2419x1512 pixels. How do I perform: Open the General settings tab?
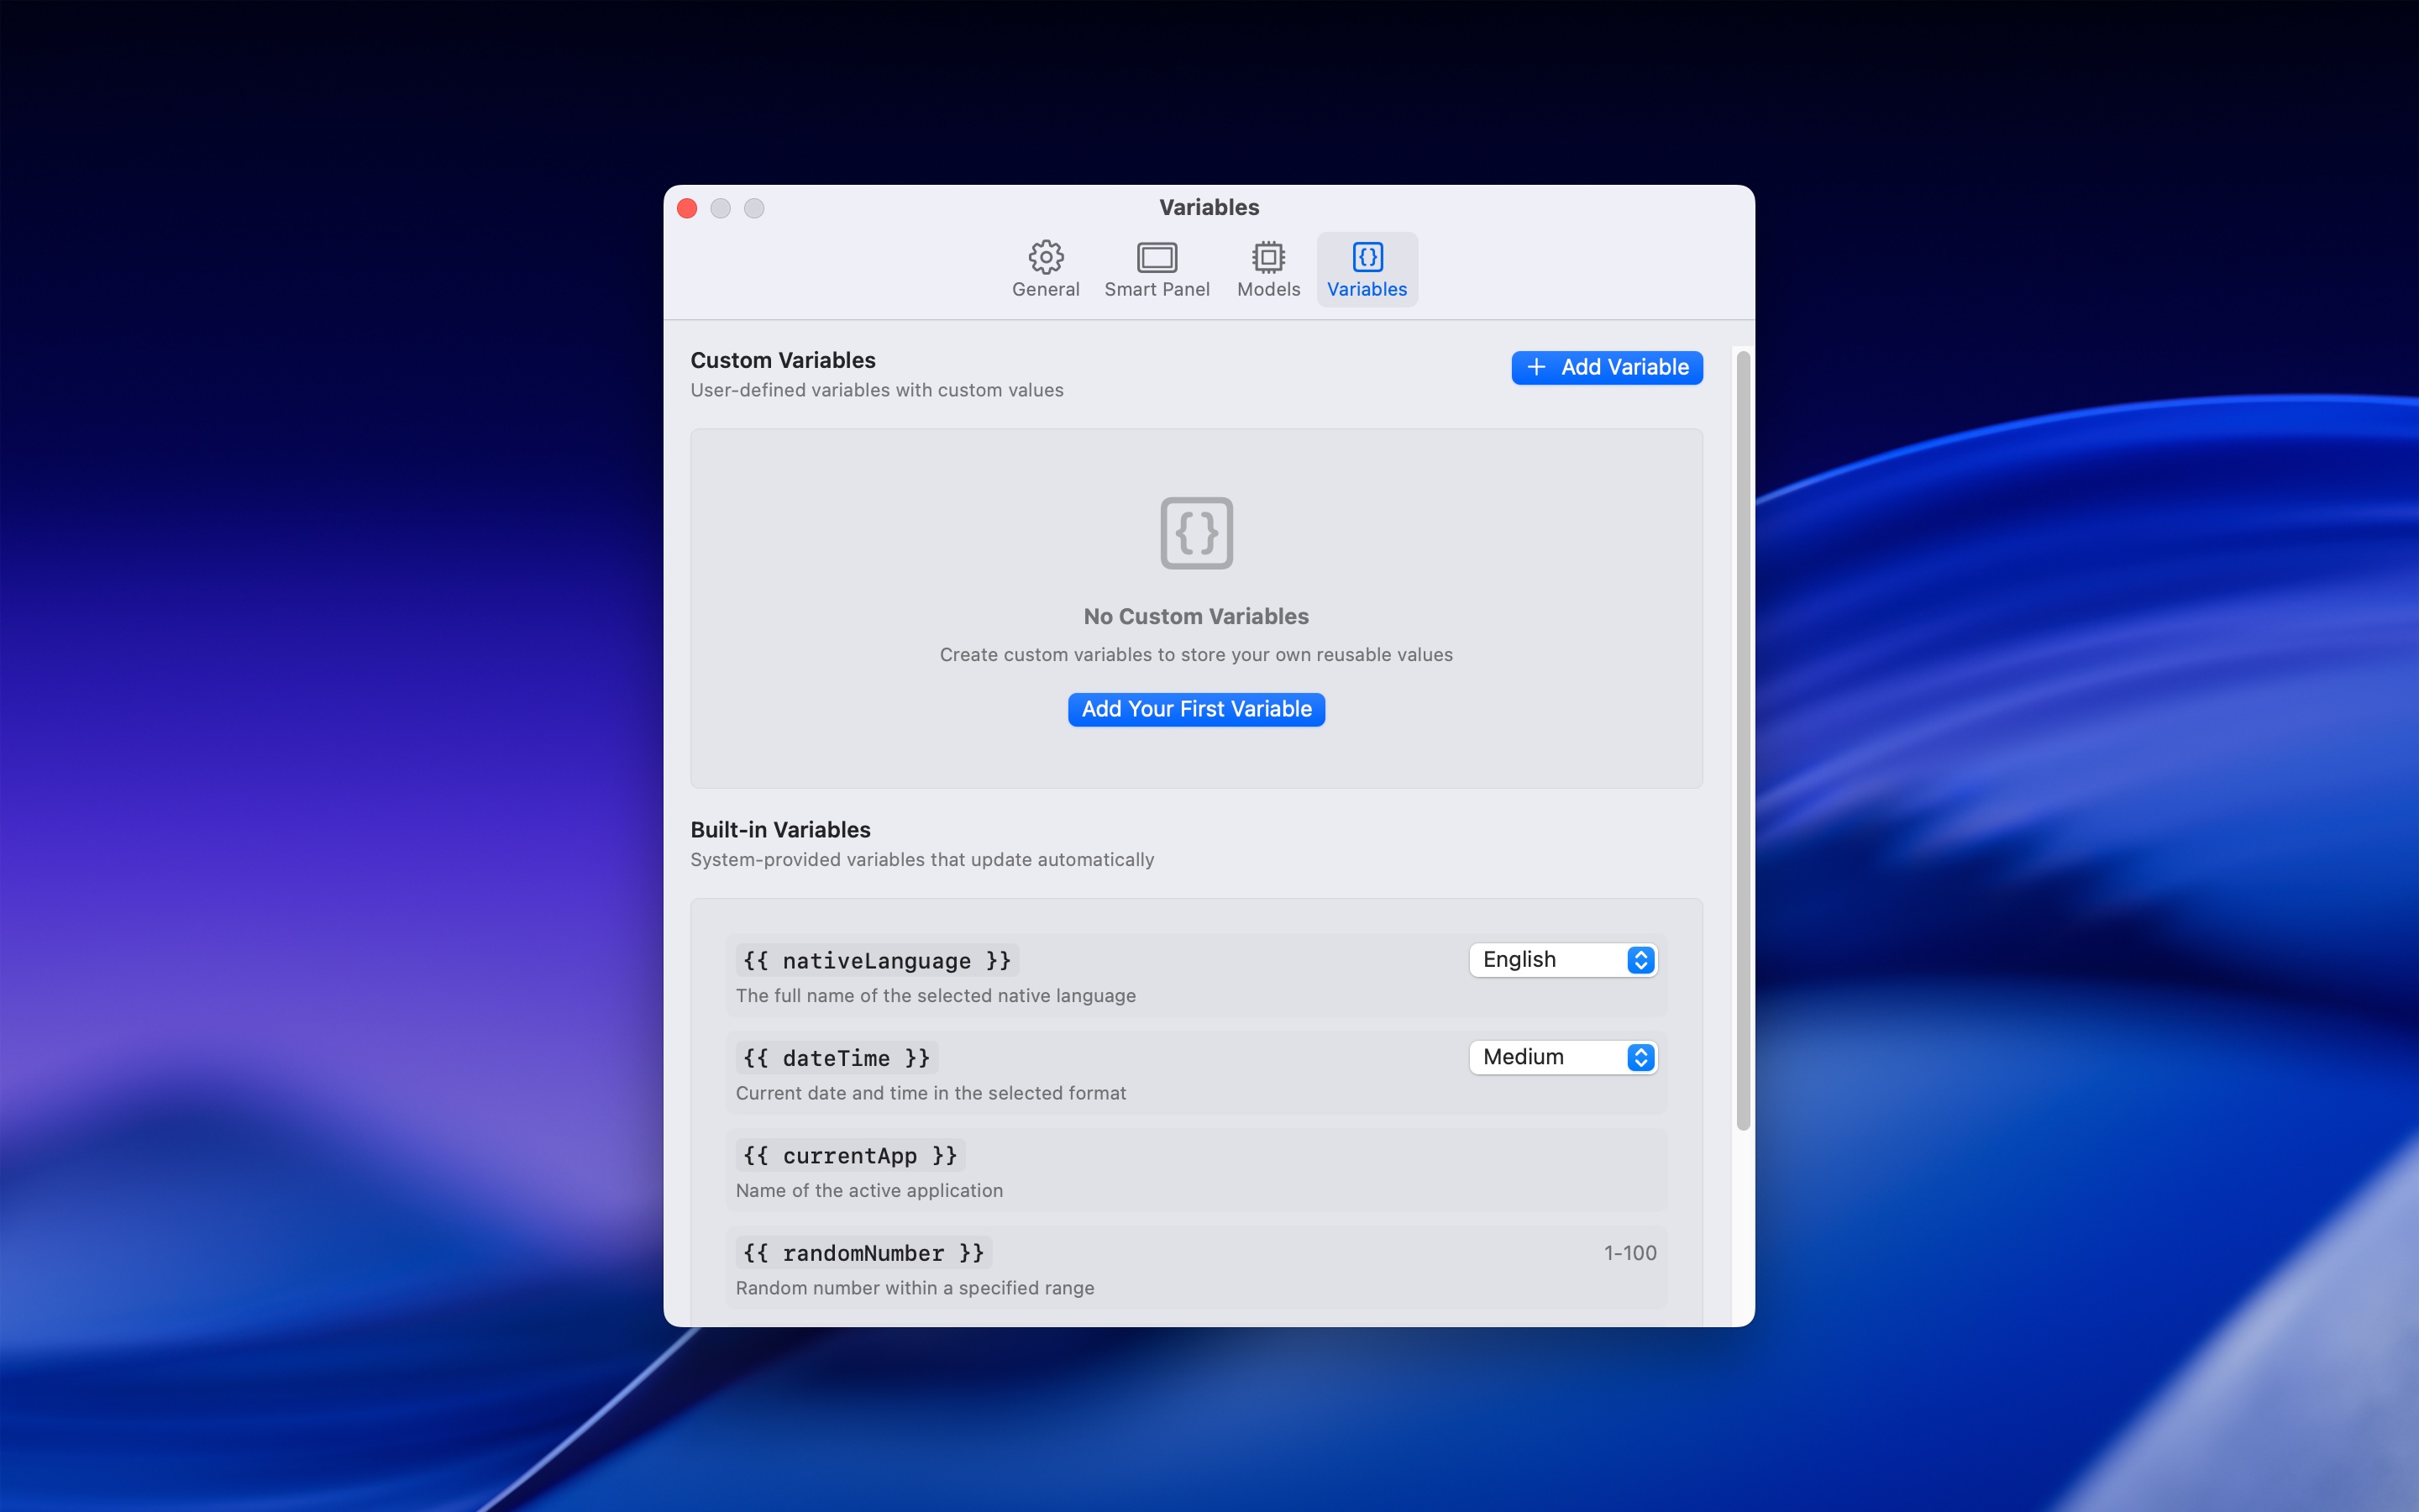pyautogui.click(x=1046, y=270)
